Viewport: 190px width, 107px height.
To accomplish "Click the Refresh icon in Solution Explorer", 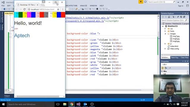I will (181, 17).
